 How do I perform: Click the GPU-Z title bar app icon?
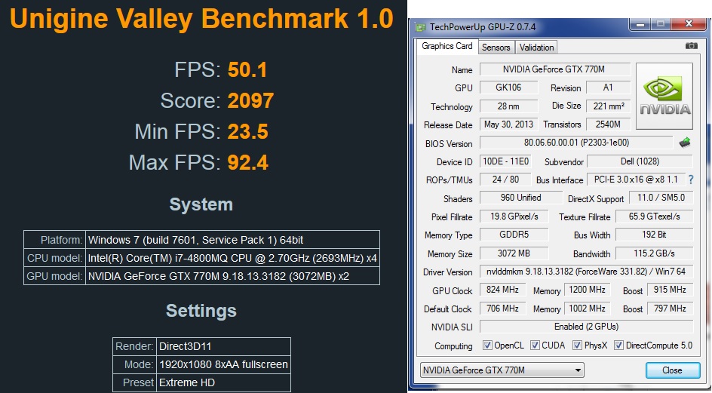(x=420, y=27)
